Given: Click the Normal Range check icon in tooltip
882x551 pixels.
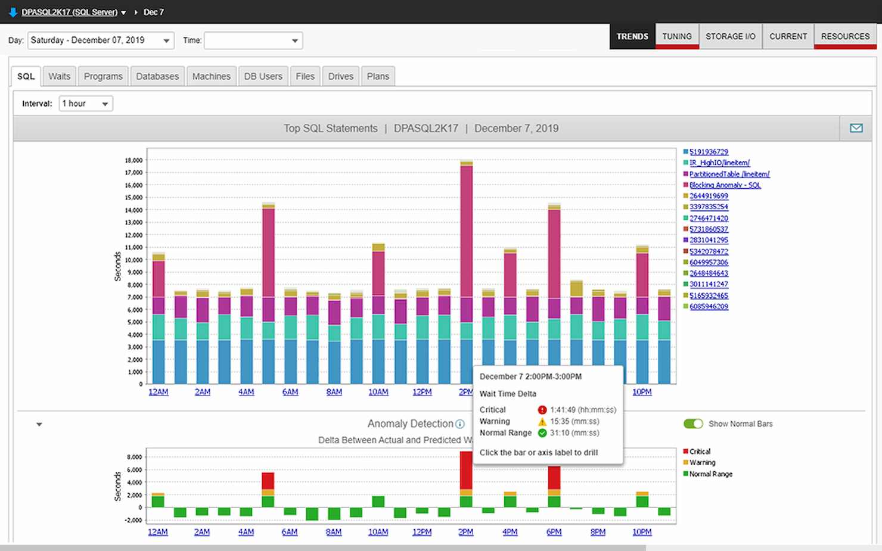Looking at the screenshot, I should (x=542, y=433).
